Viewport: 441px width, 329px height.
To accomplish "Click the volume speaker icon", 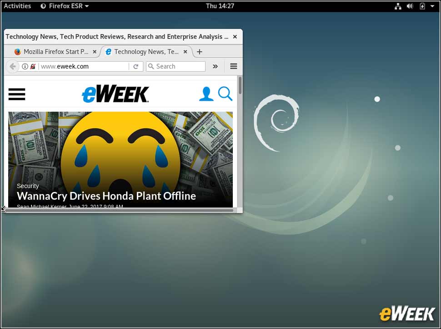I will click(x=410, y=6).
